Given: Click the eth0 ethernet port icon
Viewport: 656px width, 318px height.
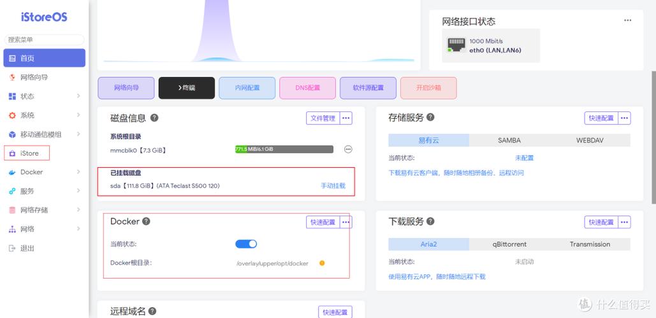Looking at the screenshot, I should [x=456, y=45].
